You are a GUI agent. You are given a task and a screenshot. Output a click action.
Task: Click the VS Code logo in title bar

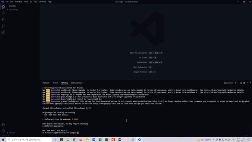(2, 2)
